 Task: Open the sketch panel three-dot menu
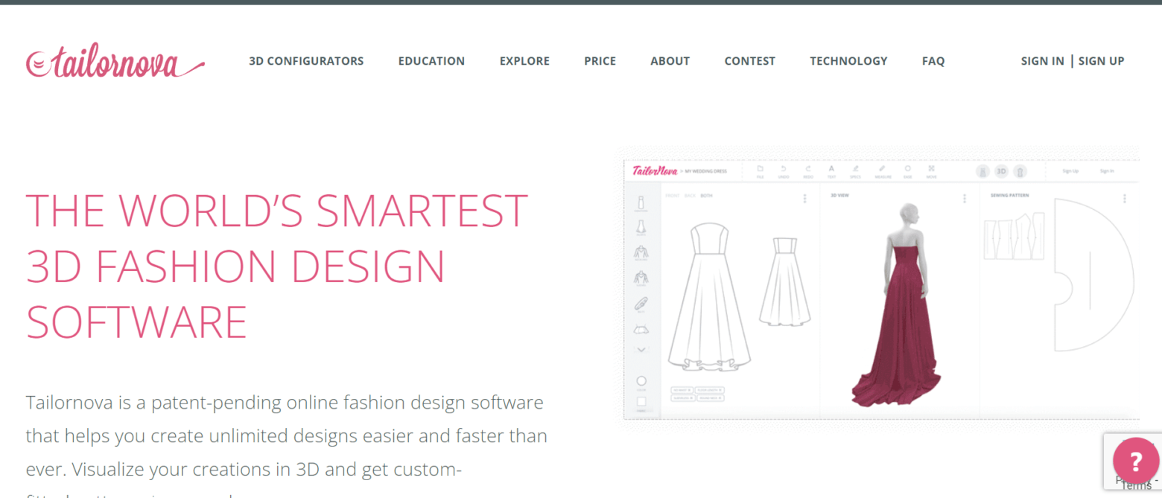pos(803,199)
